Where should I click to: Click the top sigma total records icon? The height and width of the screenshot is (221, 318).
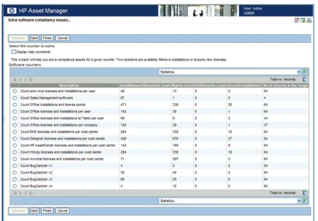pyautogui.click(x=304, y=79)
